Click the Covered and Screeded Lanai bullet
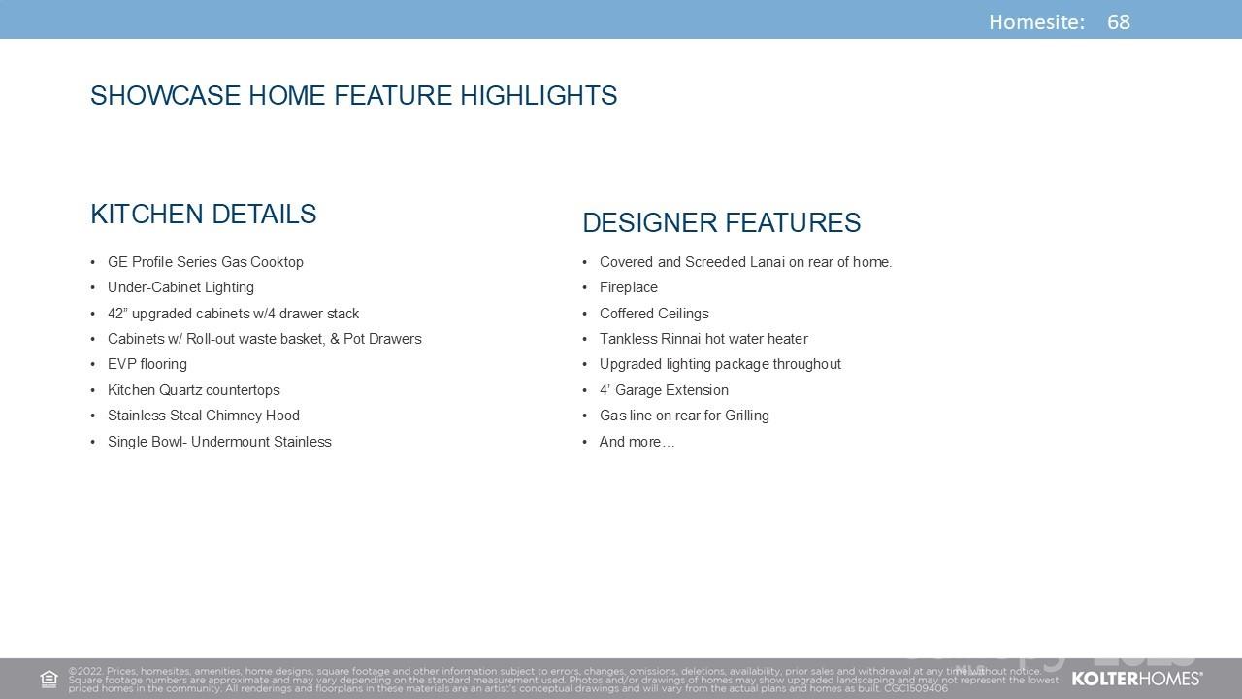The width and height of the screenshot is (1242, 699). click(745, 262)
